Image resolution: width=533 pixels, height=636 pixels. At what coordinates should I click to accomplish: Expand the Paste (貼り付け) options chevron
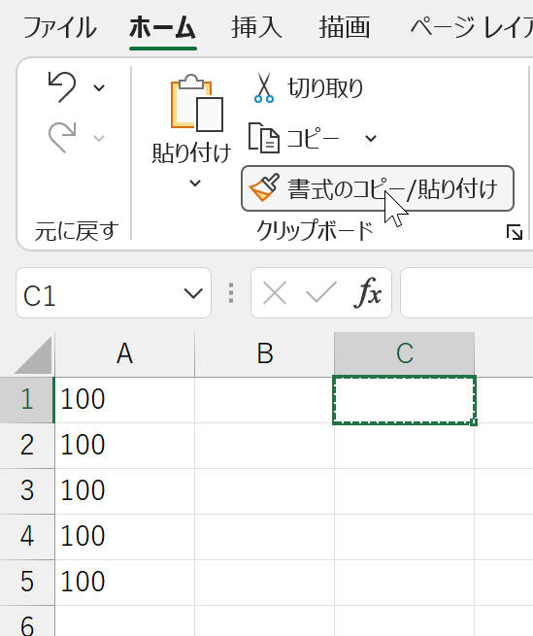tap(195, 183)
